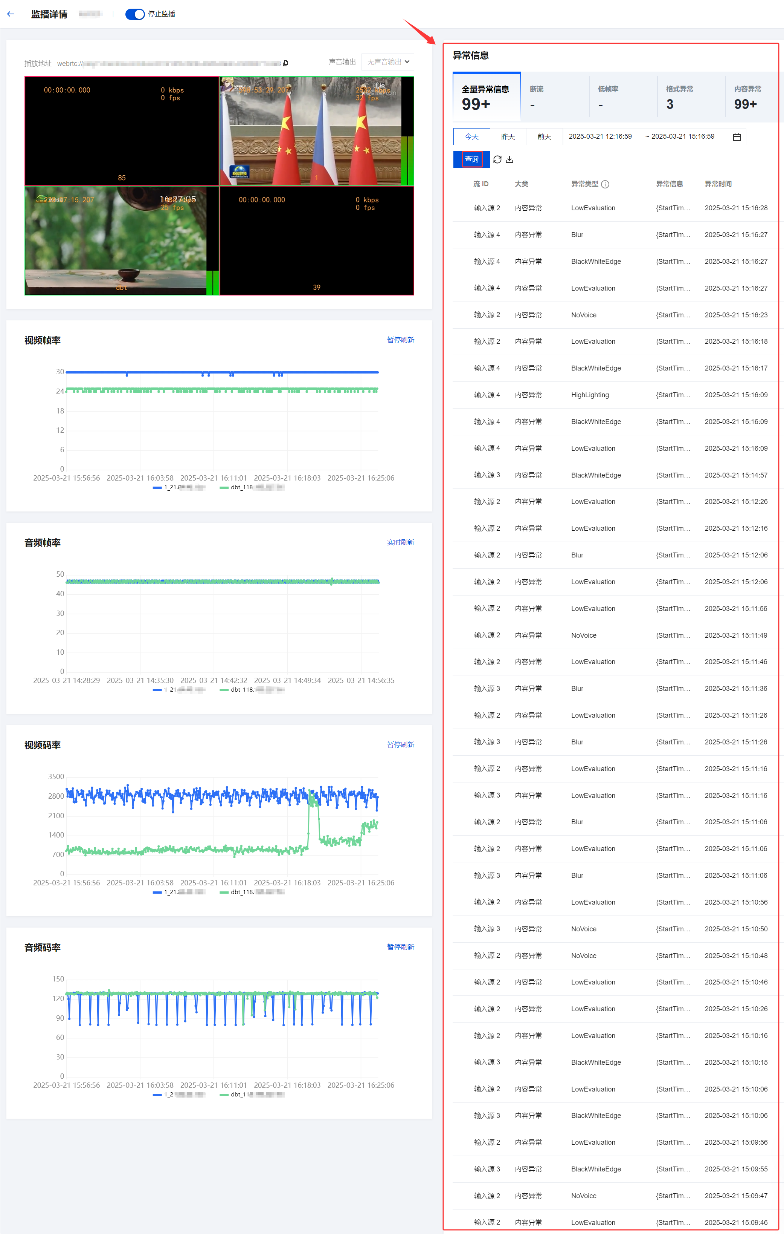The width and height of the screenshot is (784, 1234).
Task: Toggle blue legend series on 视频帧率 chart
Action: point(179,487)
